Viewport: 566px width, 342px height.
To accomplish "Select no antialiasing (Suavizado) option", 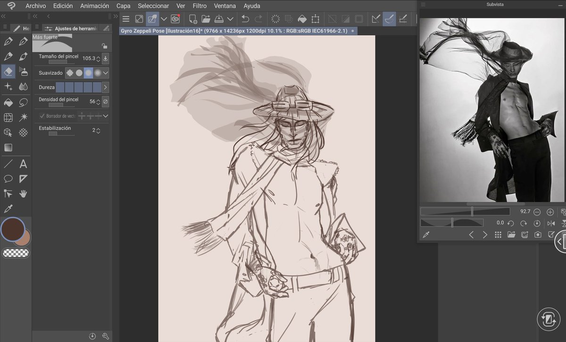I will tap(70, 73).
